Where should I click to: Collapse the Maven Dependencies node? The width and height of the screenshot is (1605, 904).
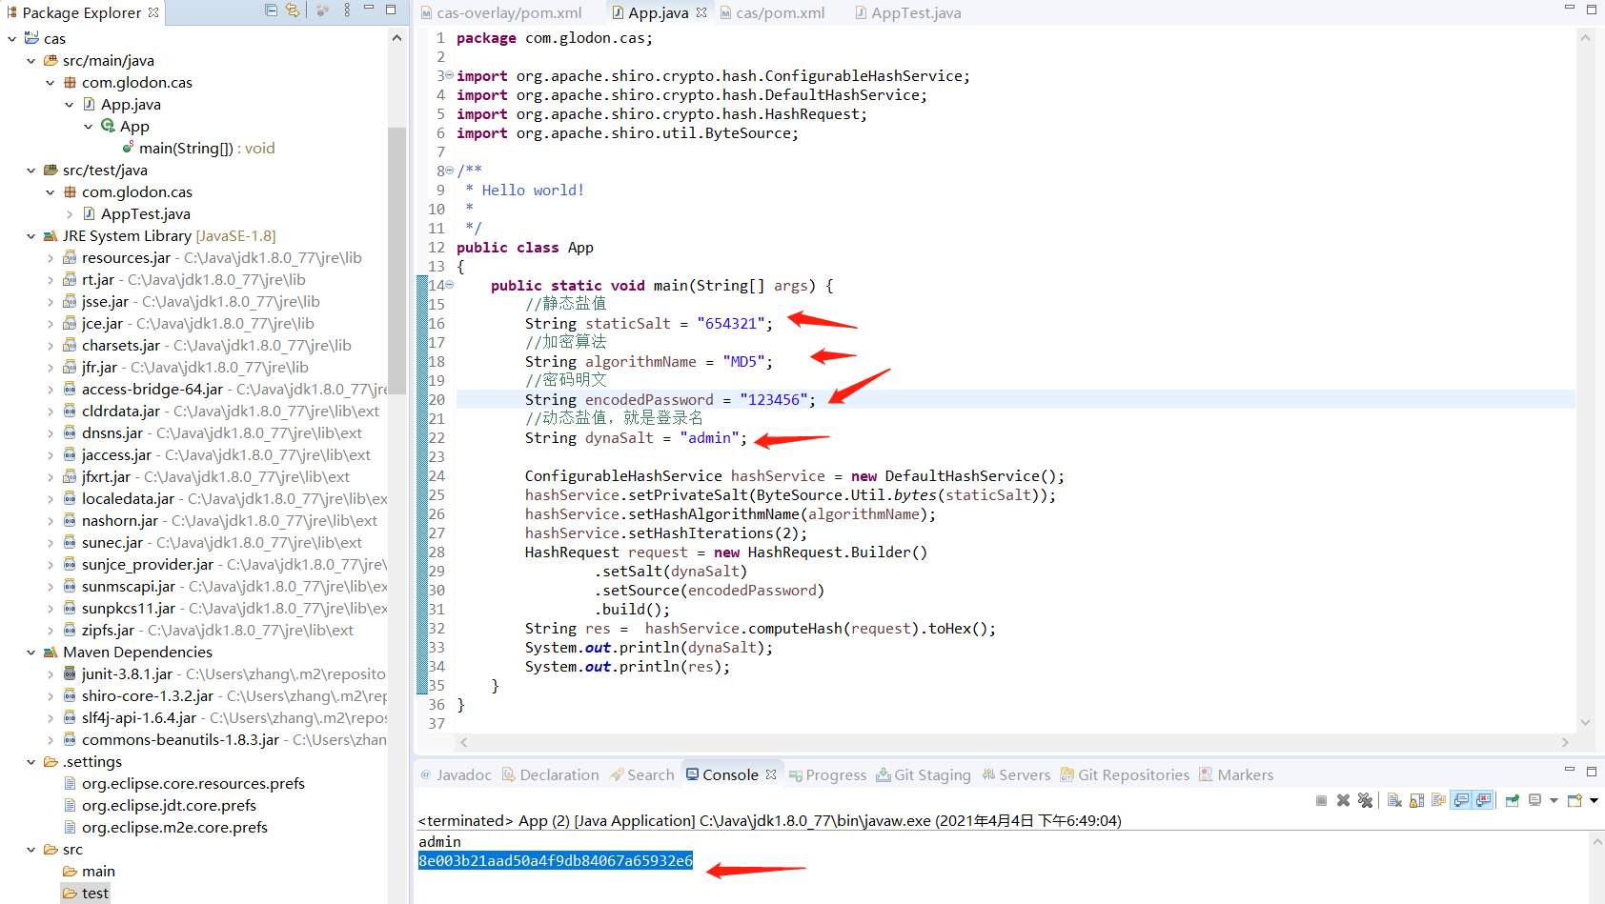click(30, 652)
